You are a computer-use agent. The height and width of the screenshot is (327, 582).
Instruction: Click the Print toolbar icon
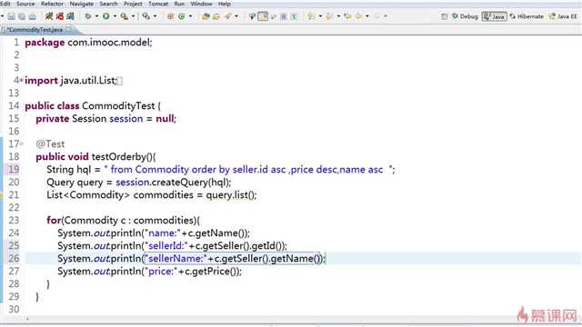click(x=33, y=16)
